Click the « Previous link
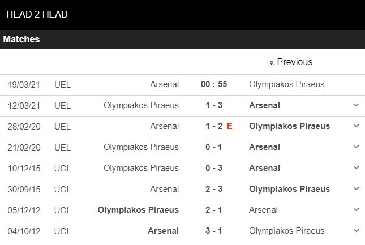365x245 pixels. point(291,62)
